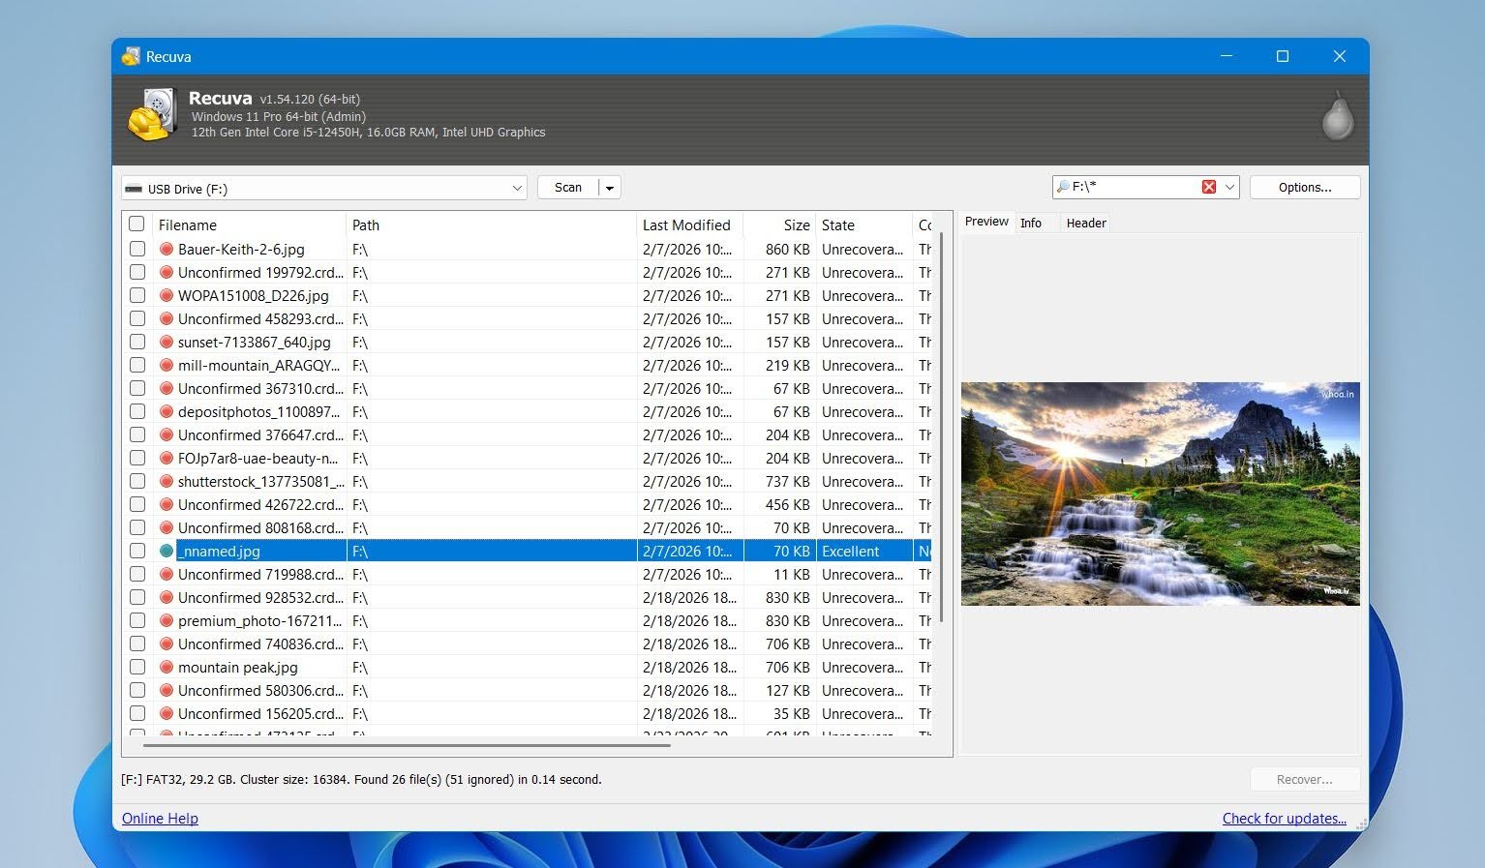1485x868 pixels.
Task: Click the Piriform pear icon in header
Action: pos(1338,116)
